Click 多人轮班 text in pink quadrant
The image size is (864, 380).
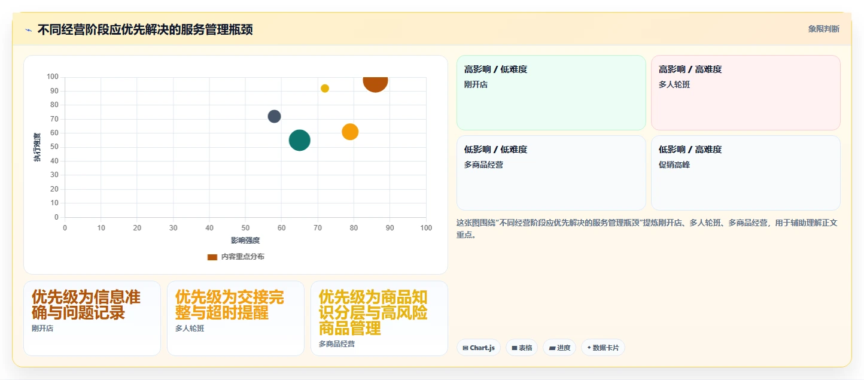(x=674, y=84)
